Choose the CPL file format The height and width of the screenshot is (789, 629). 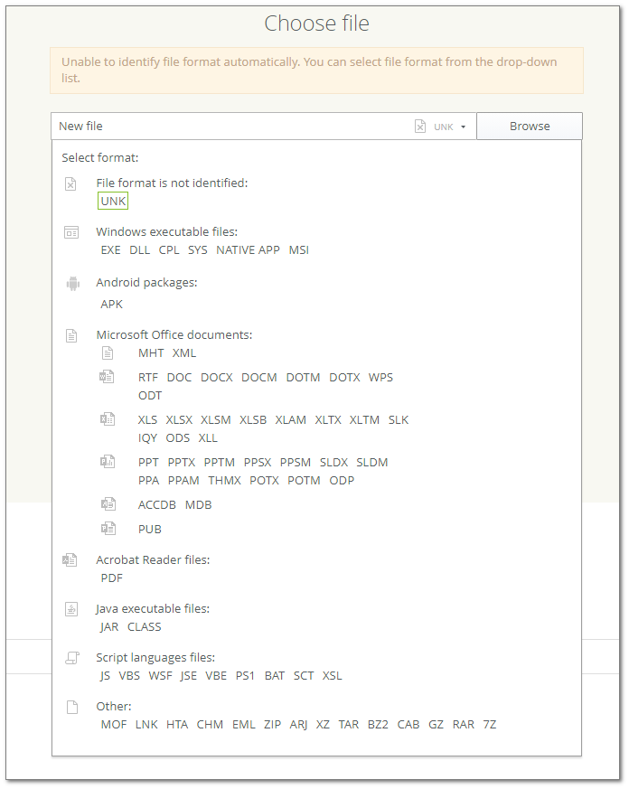click(169, 250)
